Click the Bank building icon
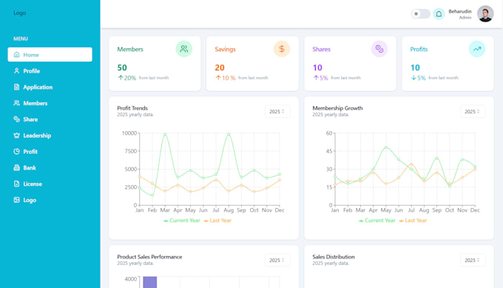This screenshot has width=503, height=288. [17, 167]
